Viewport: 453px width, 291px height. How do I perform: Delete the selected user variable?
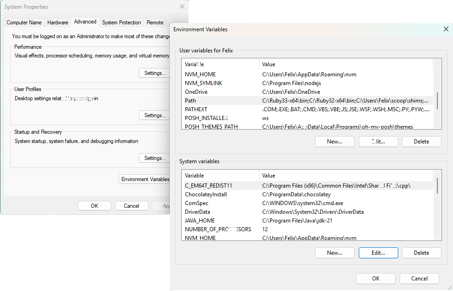421,141
